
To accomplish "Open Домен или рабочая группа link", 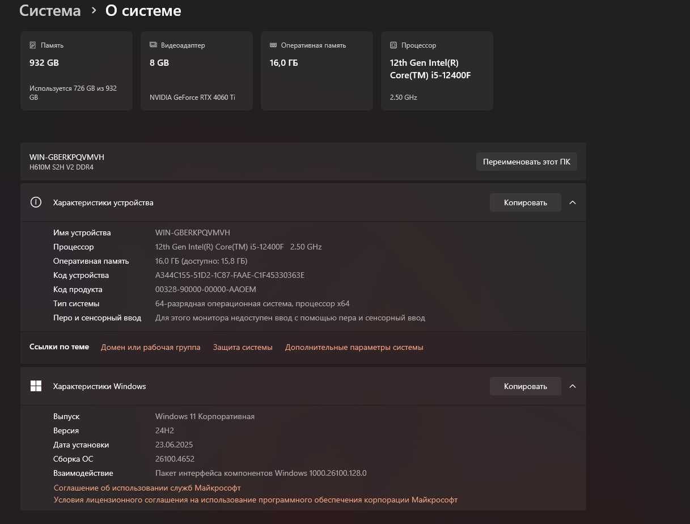I will 151,347.
